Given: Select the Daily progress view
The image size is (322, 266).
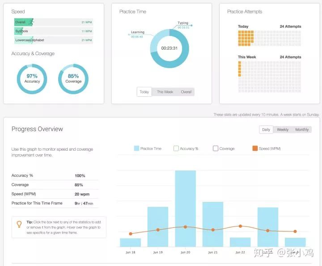Looking at the screenshot, I should point(266,130).
